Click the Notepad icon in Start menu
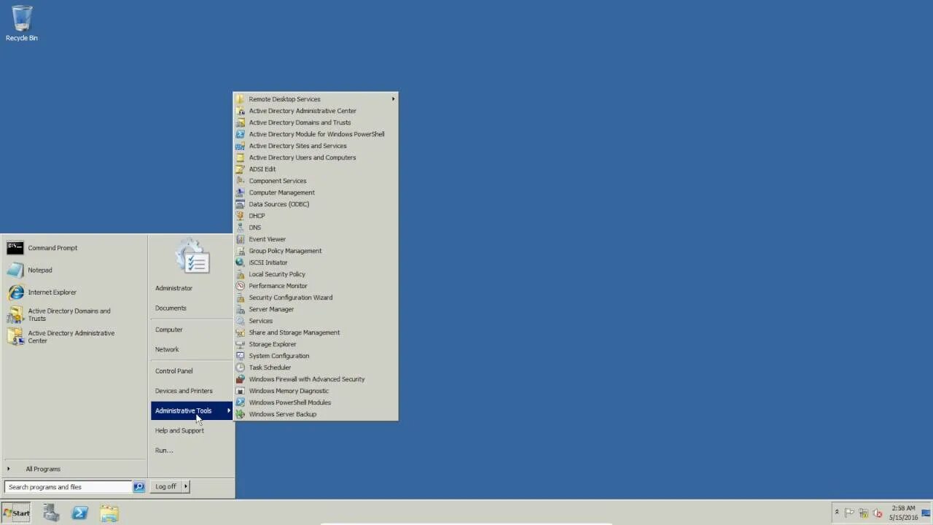Image resolution: width=933 pixels, height=525 pixels. point(15,270)
